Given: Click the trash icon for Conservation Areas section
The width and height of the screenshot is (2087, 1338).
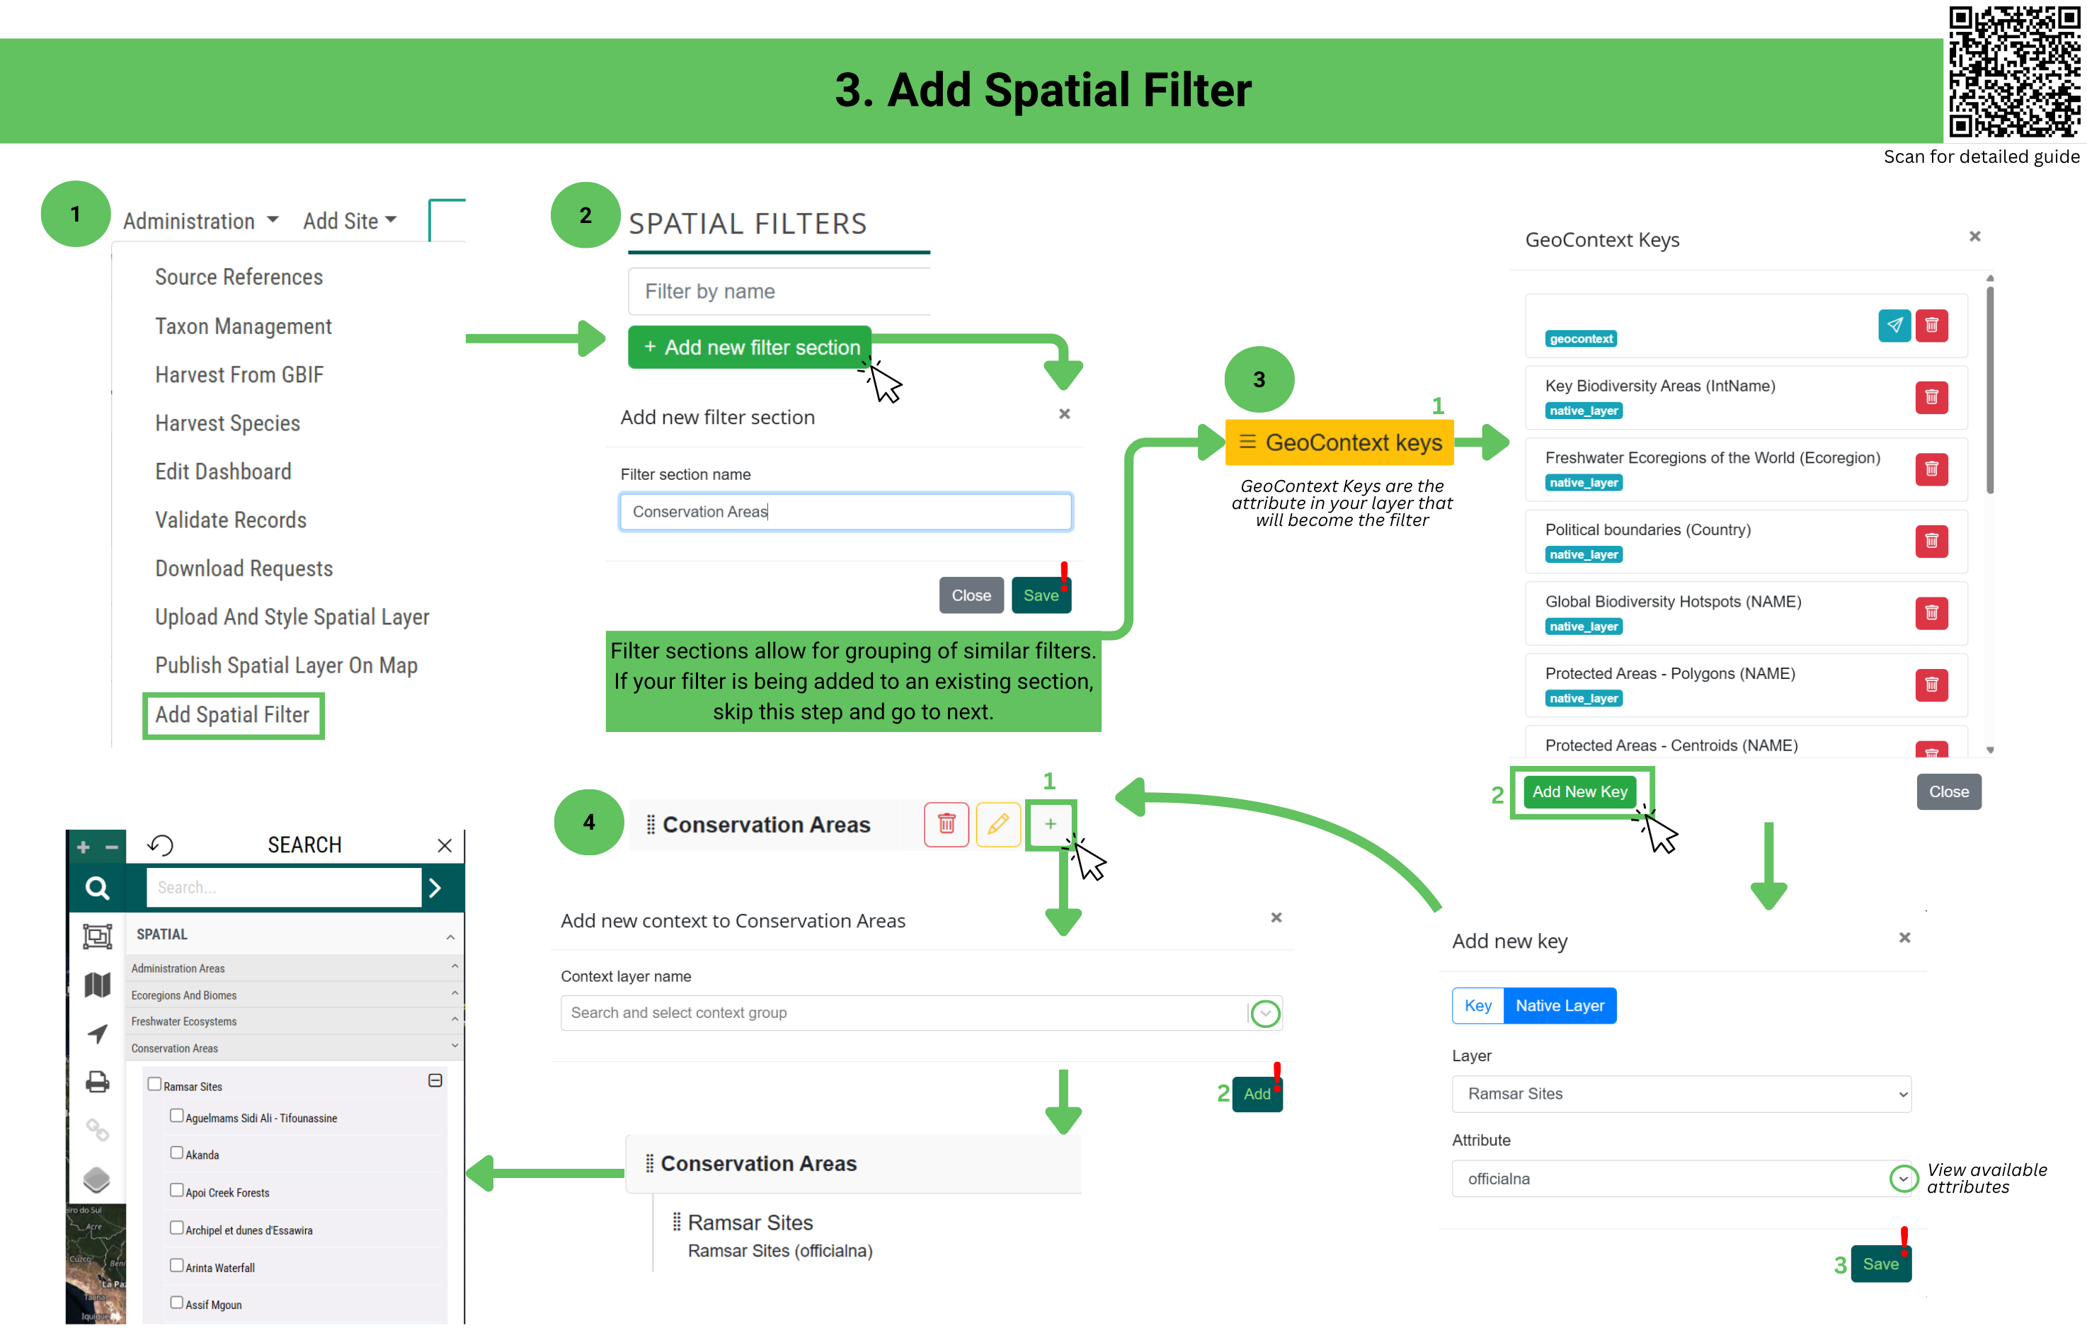Looking at the screenshot, I should coord(947,825).
